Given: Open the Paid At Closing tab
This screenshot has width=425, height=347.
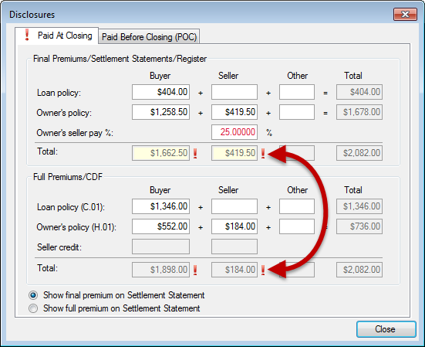Looking at the screenshot, I should coord(56,36).
